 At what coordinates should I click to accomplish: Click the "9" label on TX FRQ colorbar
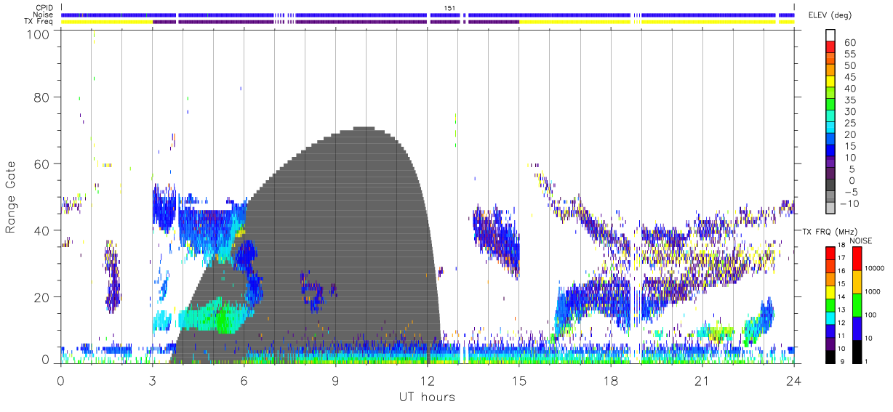pos(841,362)
